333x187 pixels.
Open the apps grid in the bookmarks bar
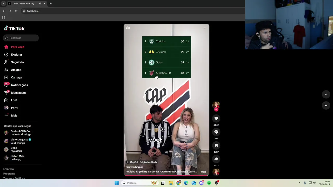(x=3, y=17)
